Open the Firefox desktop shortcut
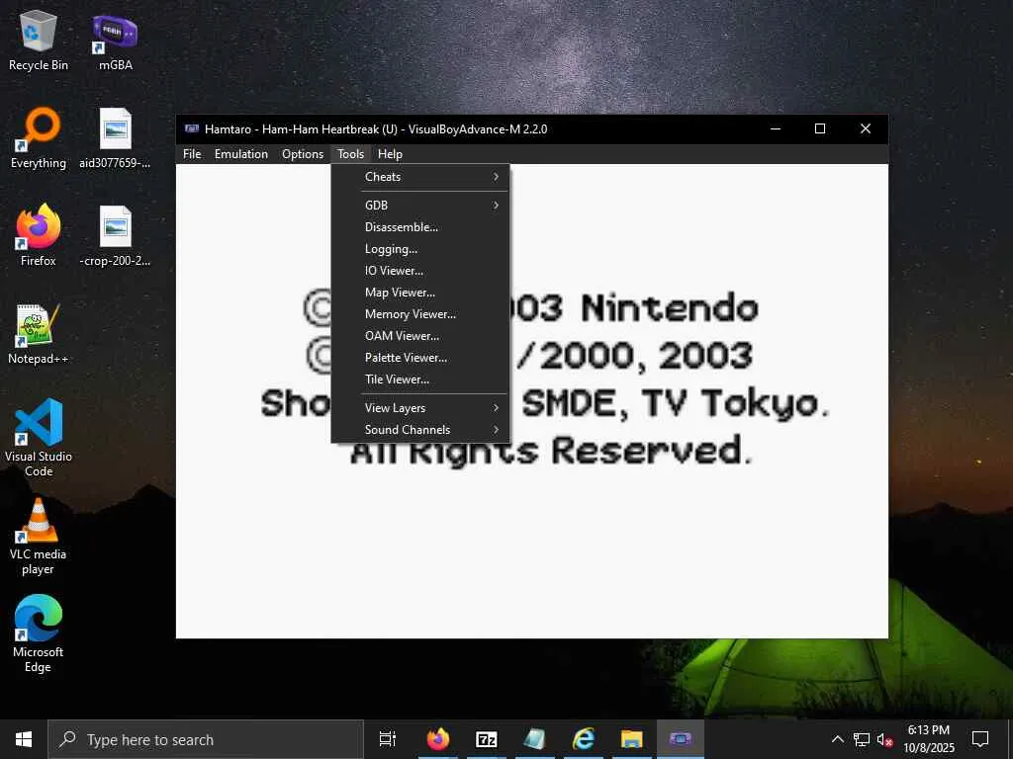The image size is (1013, 759). pos(39,236)
